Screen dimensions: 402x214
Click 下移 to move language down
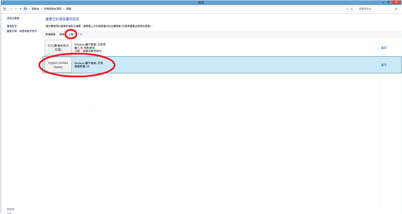80,34
